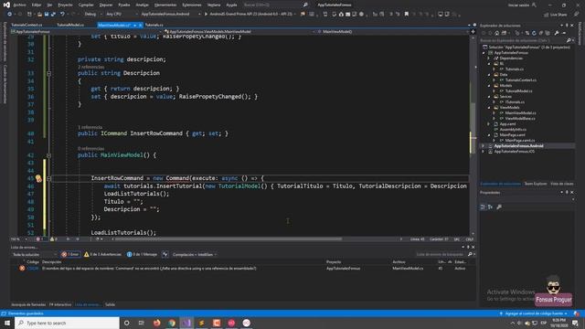
Task: Click the Properties alphabetical sort icon
Action: tap(490, 207)
